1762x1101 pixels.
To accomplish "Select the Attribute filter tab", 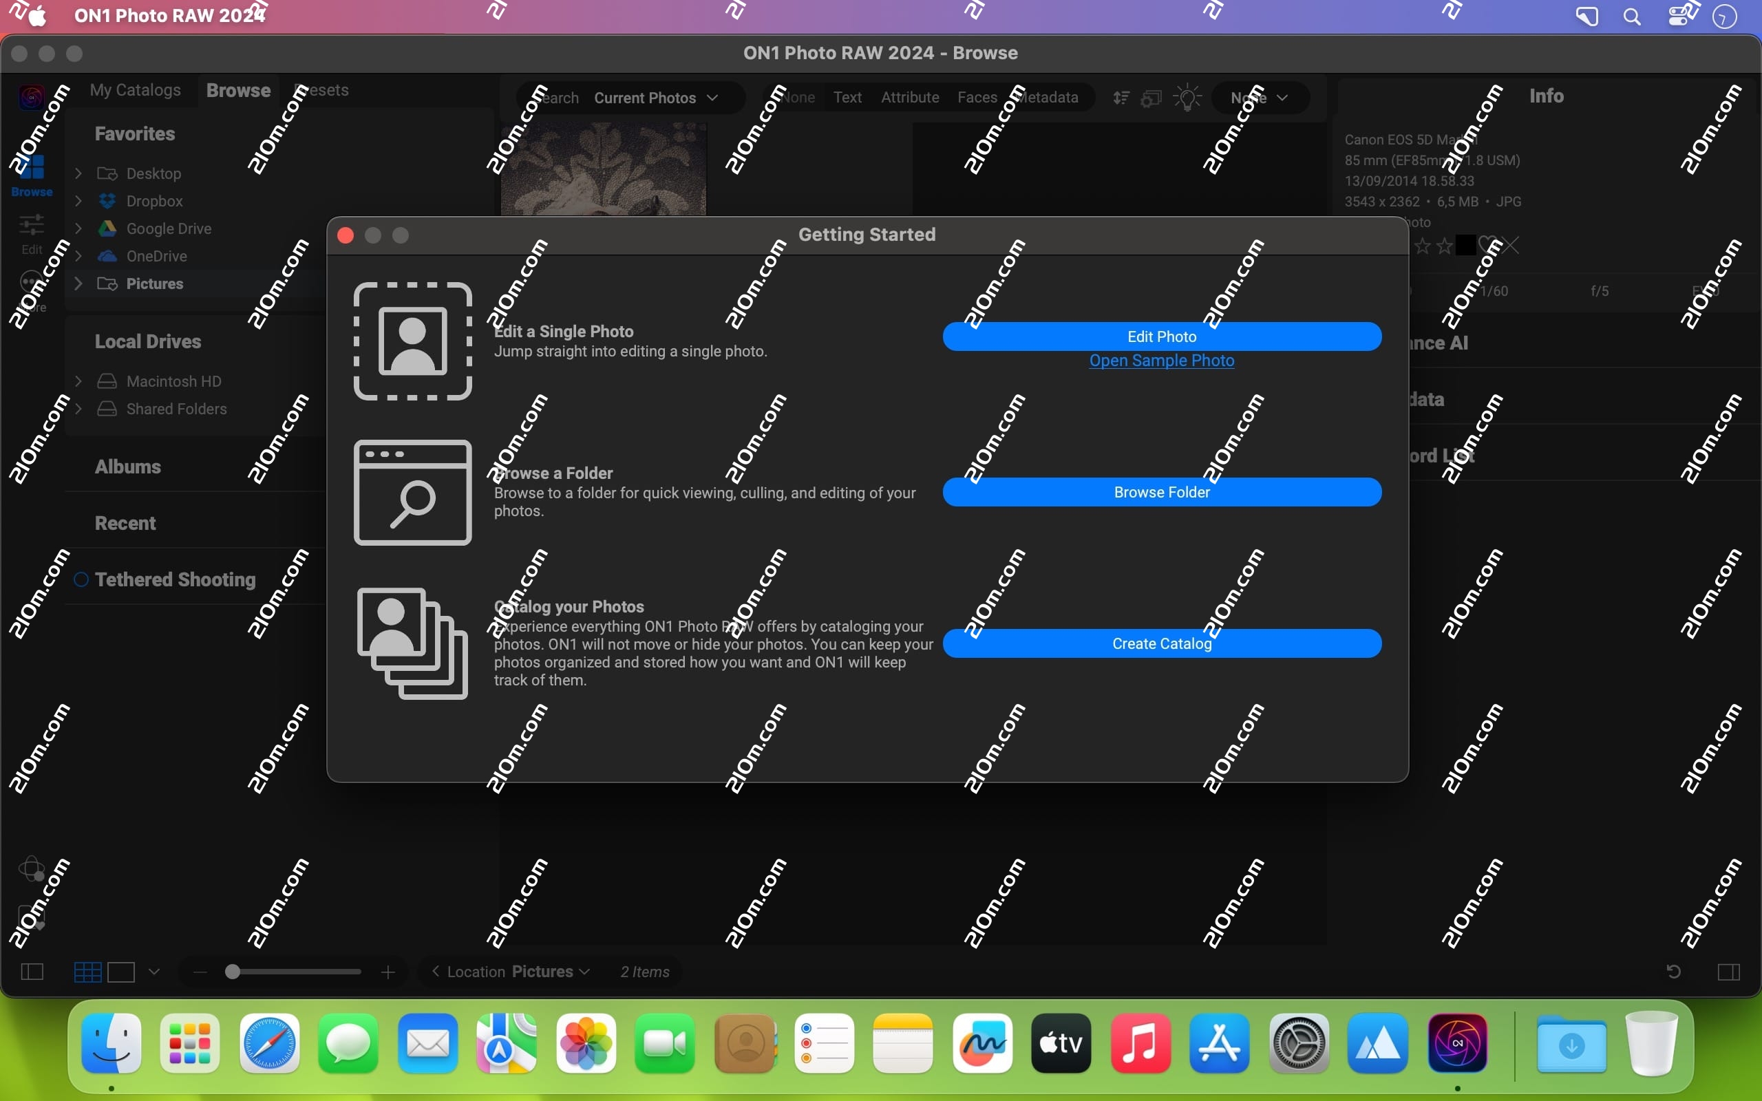I will (x=910, y=98).
